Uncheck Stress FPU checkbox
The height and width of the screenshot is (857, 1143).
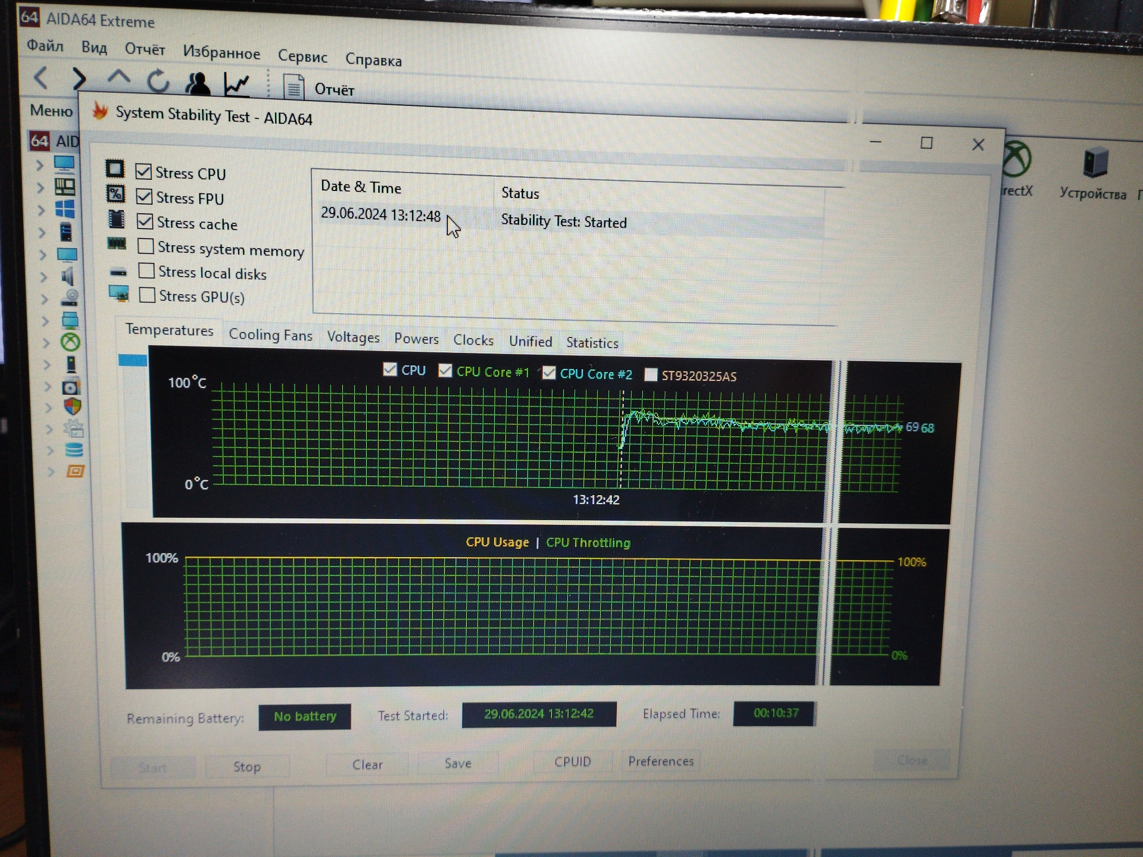point(144,196)
